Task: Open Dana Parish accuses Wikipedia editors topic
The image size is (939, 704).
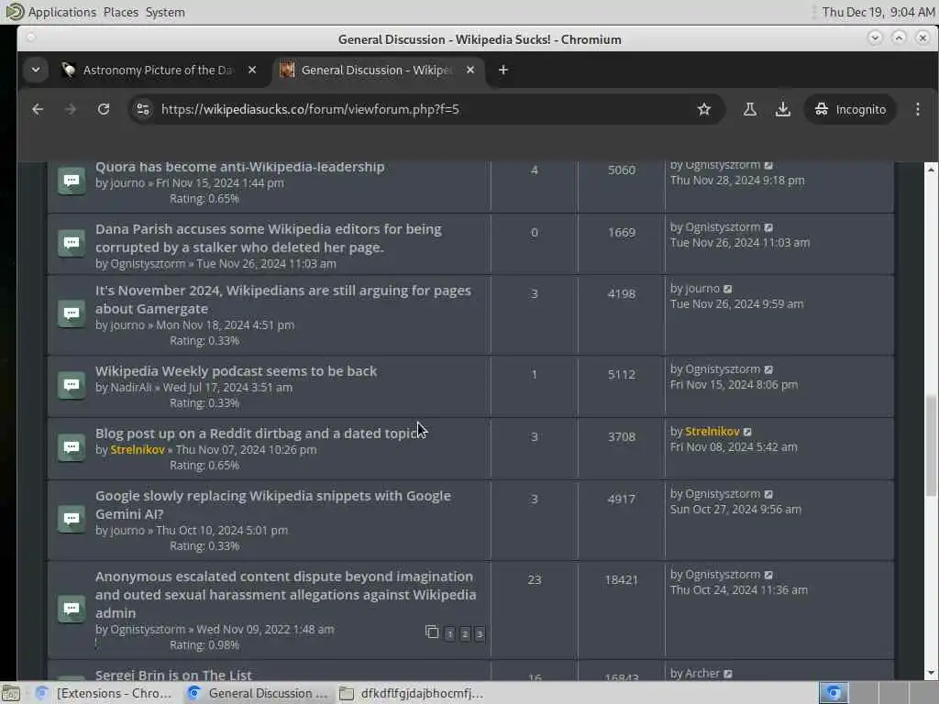Action: pyautogui.click(x=269, y=237)
